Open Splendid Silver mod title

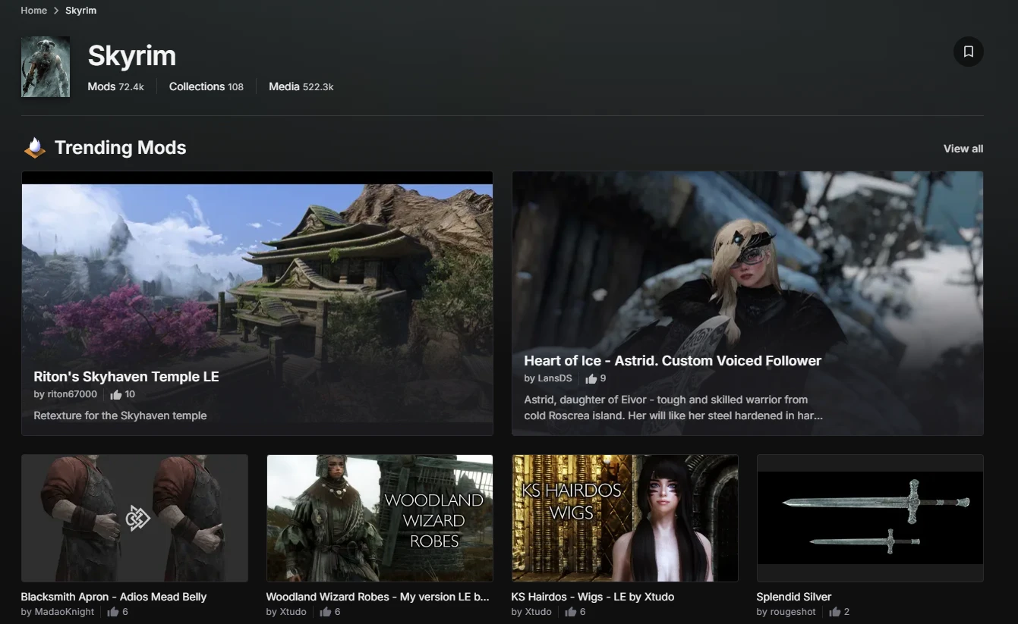pos(794,597)
